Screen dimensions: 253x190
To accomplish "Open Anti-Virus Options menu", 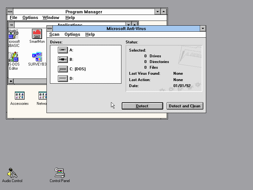I will [x=72, y=35].
